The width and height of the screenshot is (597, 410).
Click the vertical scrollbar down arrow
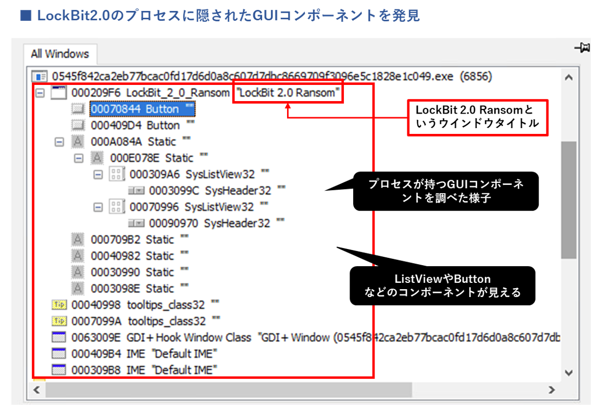[568, 372]
